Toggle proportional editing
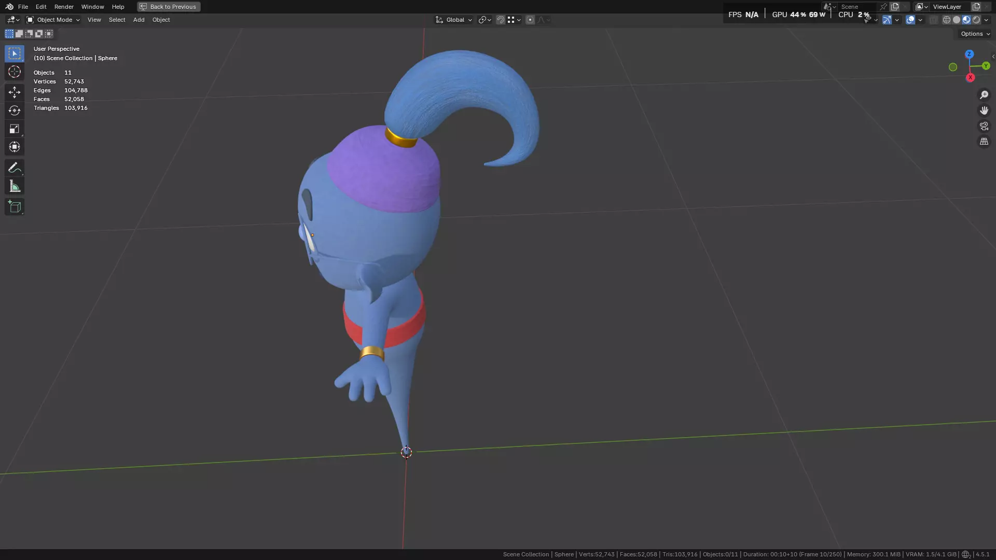The height and width of the screenshot is (560, 996). pyautogui.click(x=530, y=20)
